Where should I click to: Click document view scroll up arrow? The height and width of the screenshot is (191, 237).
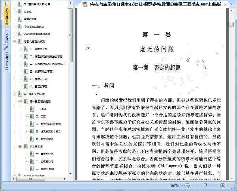[232, 11]
